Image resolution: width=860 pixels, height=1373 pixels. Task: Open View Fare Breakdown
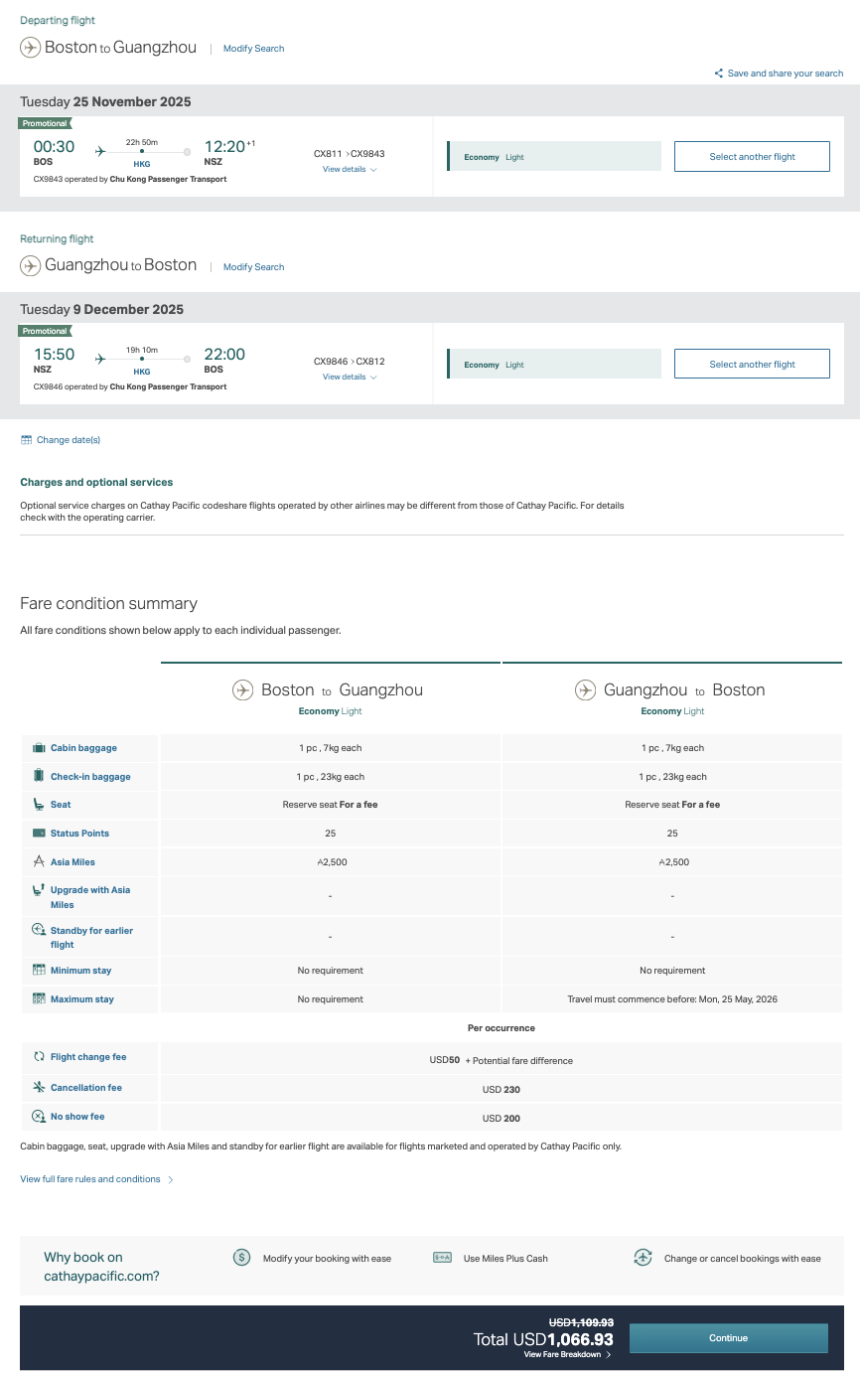567,1354
